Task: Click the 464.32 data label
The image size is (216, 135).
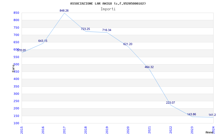Action: pyautogui.click(x=149, y=67)
